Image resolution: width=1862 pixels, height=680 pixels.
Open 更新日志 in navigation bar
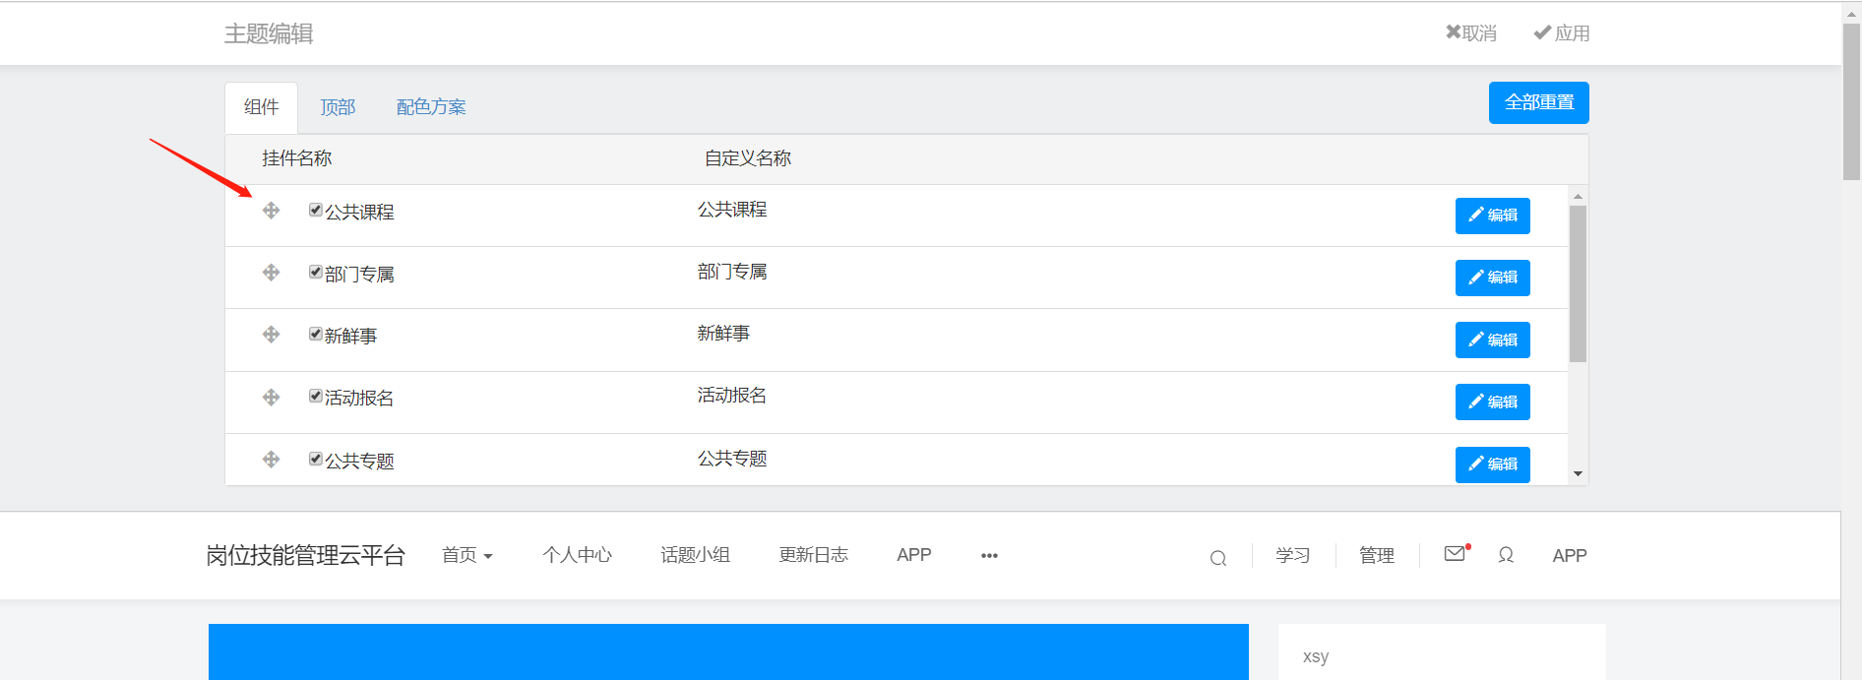tap(813, 555)
